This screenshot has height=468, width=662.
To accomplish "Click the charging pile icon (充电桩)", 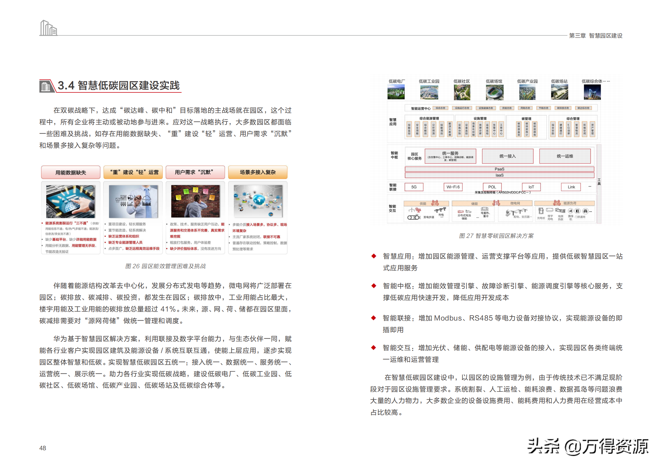I will 541,211.
